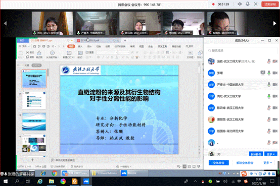Select slide 3 thumbnail in slide panel
The height and width of the screenshot is (186, 280).
34,121
